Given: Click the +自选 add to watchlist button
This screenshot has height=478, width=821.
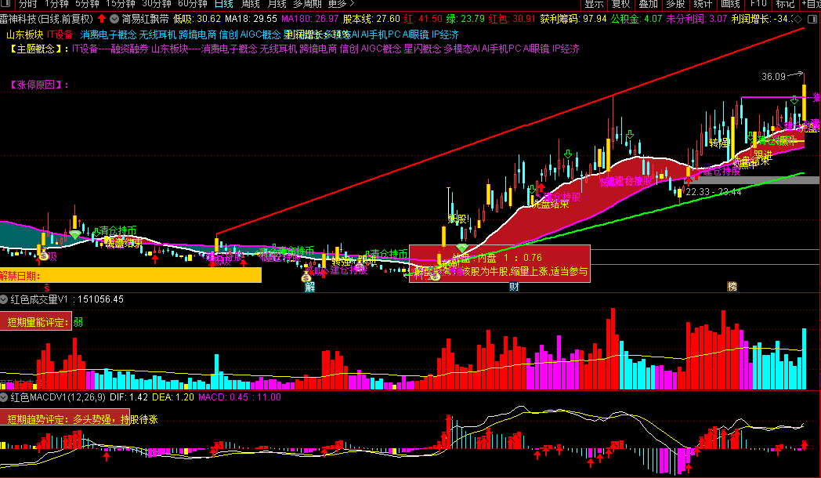Looking at the screenshot, I should [x=810, y=4].
